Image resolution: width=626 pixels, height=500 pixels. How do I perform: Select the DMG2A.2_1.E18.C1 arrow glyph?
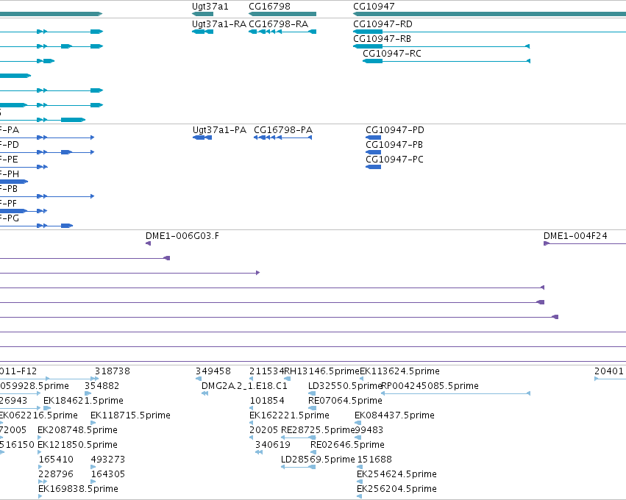pyautogui.click(x=204, y=393)
